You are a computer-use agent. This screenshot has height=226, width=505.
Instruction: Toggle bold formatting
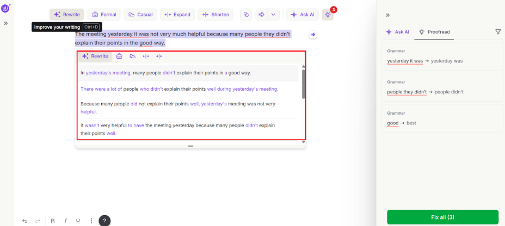pos(53,221)
